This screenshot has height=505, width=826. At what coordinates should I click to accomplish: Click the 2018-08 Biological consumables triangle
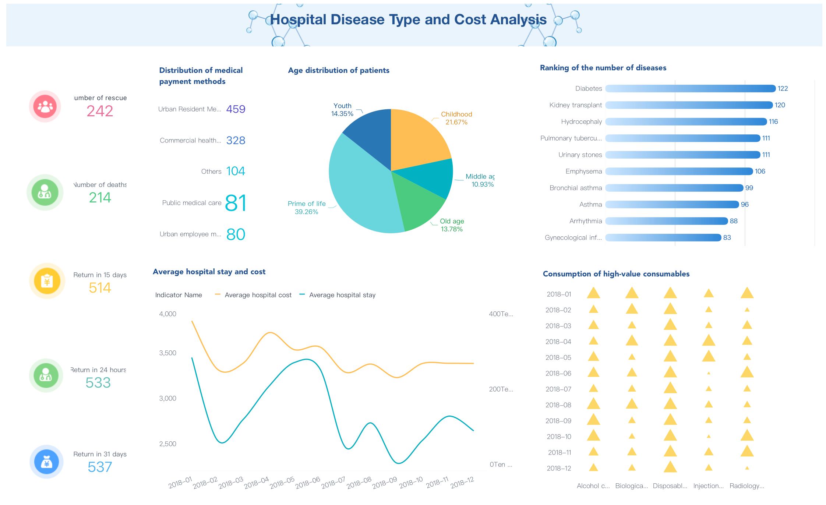[x=632, y=403]
